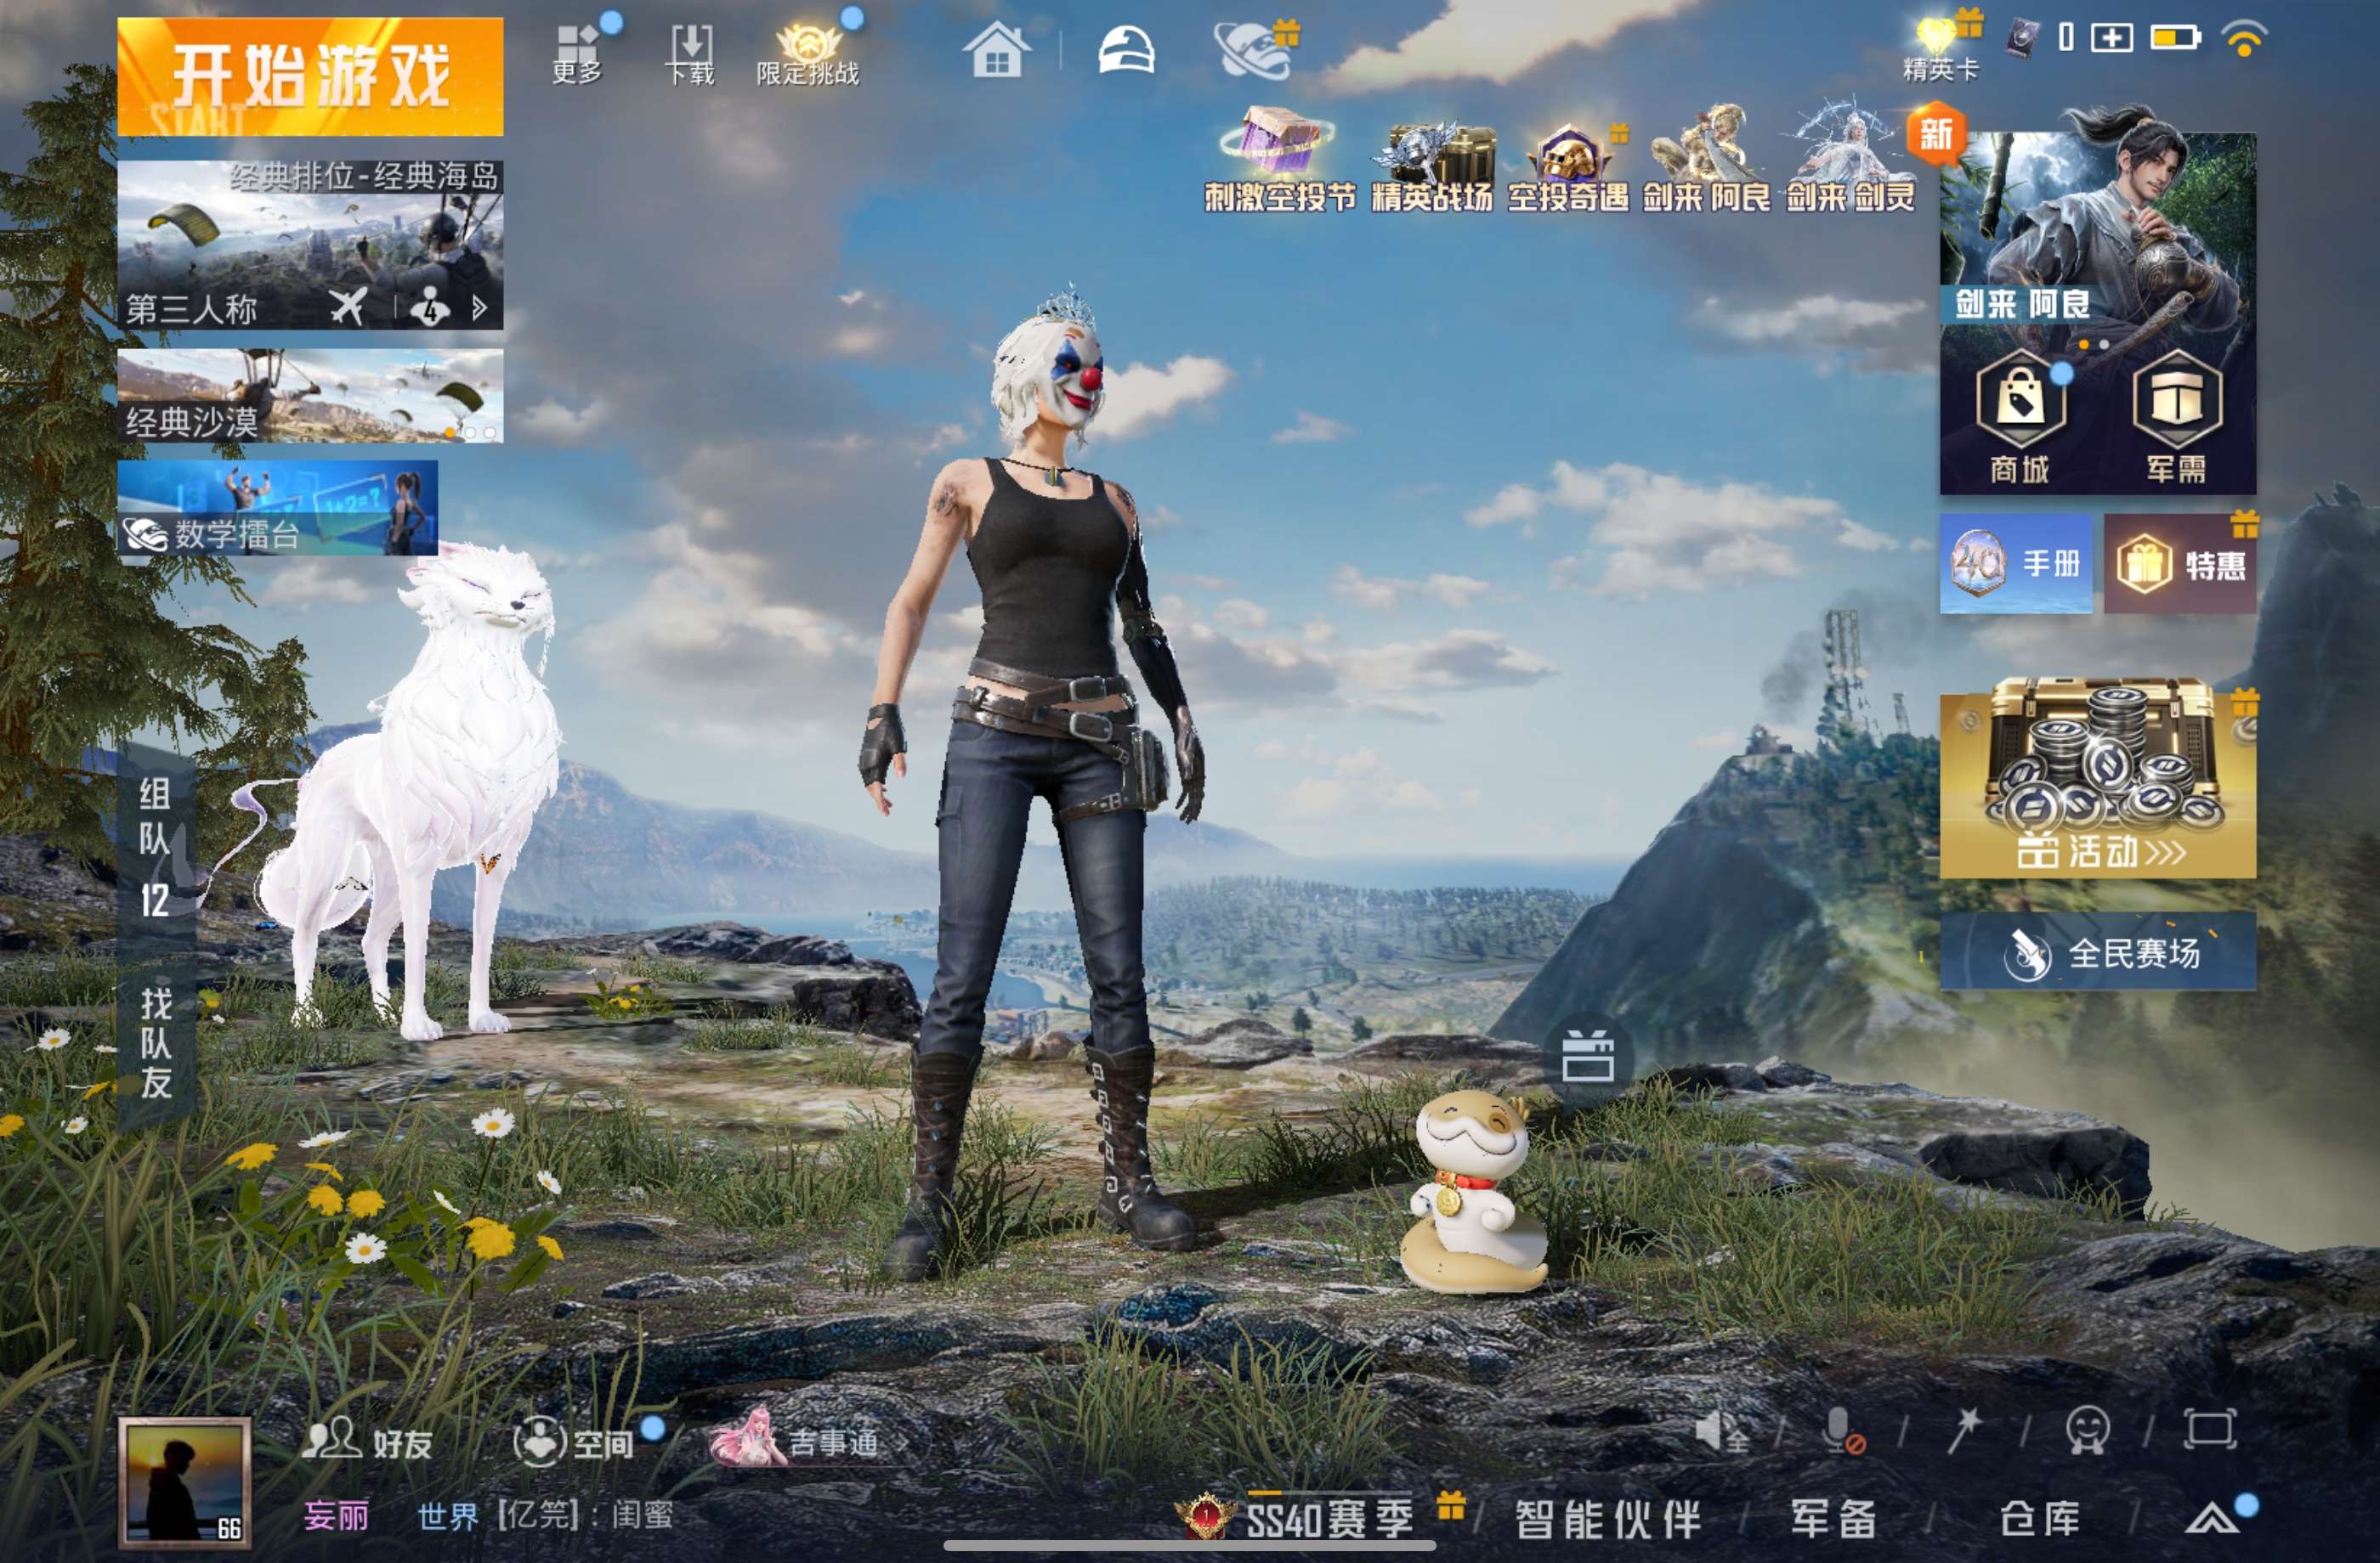
Task: Open the 精英战场 event icon
Action: coord(1432,166)
